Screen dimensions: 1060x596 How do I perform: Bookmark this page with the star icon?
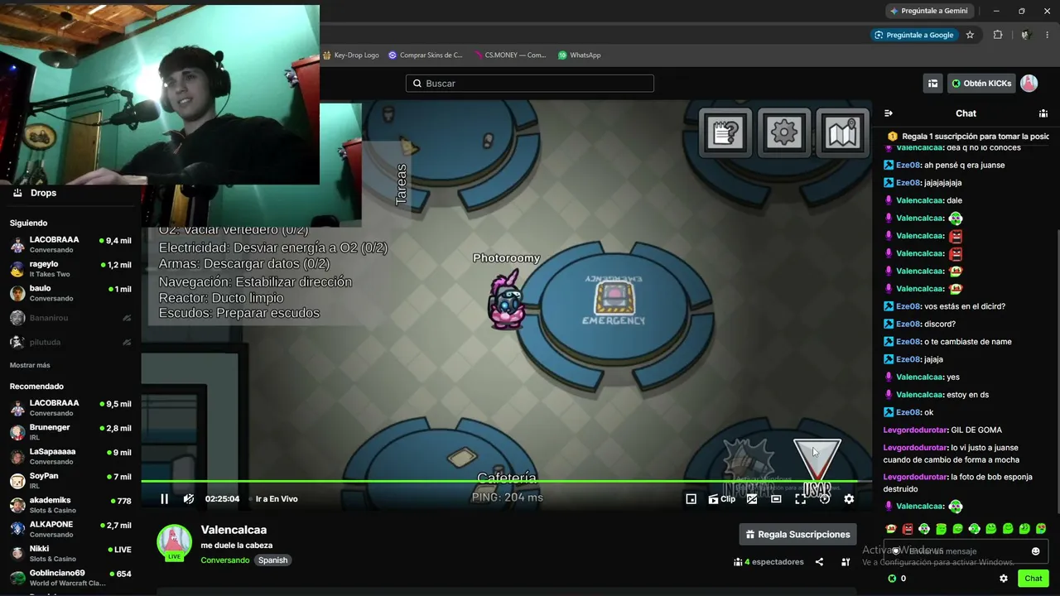[970, 35]
